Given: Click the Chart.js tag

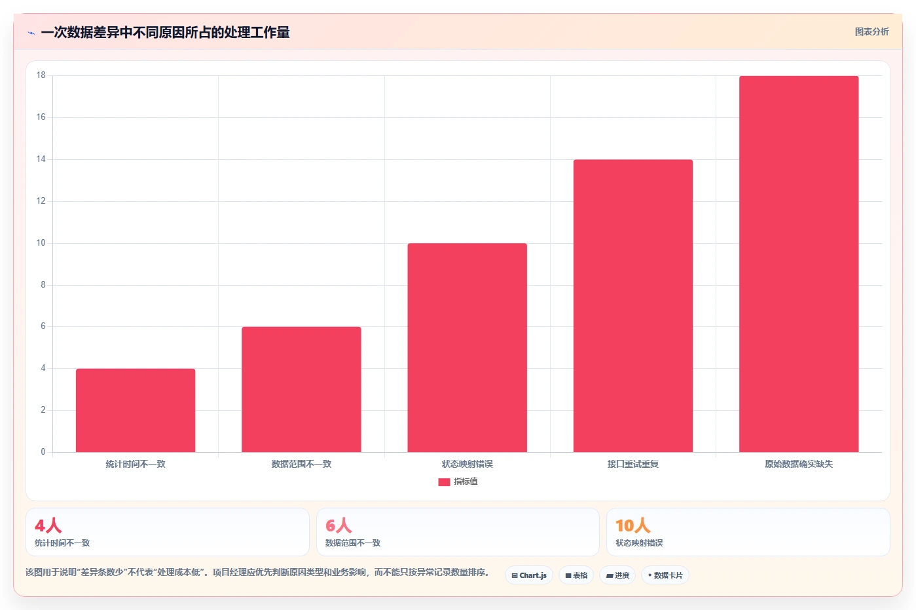Looking at the screenshot, I should pos(529,575).
